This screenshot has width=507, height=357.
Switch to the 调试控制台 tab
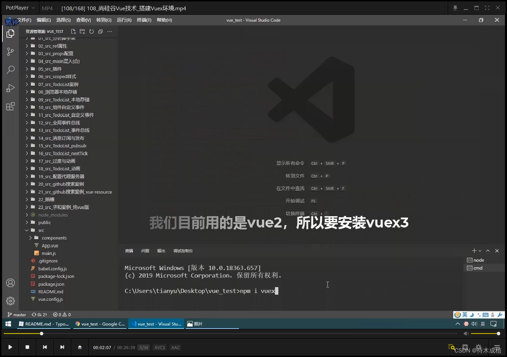(183, 251)
